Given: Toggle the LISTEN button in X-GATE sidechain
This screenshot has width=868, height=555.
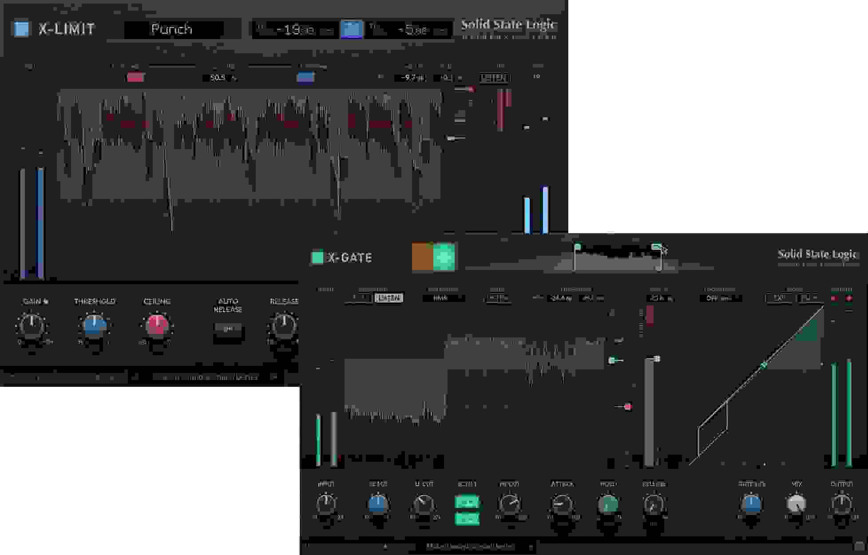Looking at the screenshot, I should click(390, 298).
